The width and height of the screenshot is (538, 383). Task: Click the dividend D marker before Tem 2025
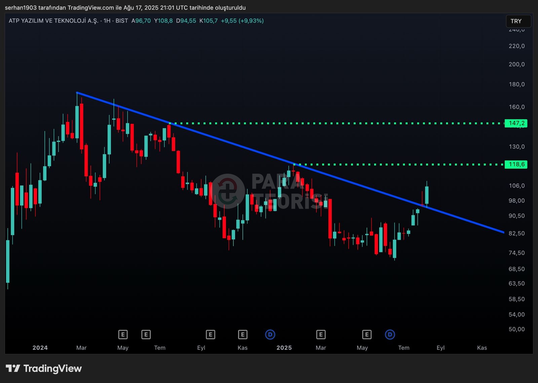point(390,335)
